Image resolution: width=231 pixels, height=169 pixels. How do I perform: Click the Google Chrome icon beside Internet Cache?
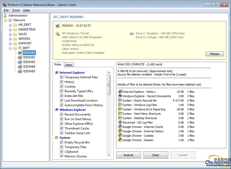coord(120,127)
